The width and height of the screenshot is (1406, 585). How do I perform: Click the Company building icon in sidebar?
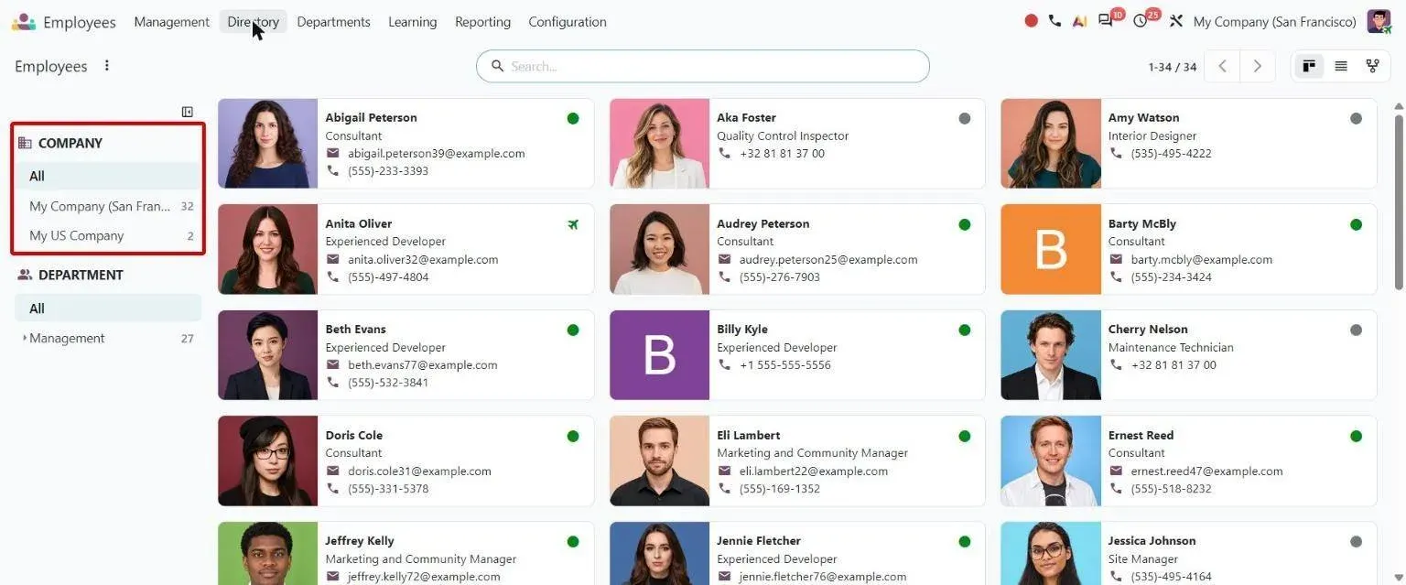25,143
